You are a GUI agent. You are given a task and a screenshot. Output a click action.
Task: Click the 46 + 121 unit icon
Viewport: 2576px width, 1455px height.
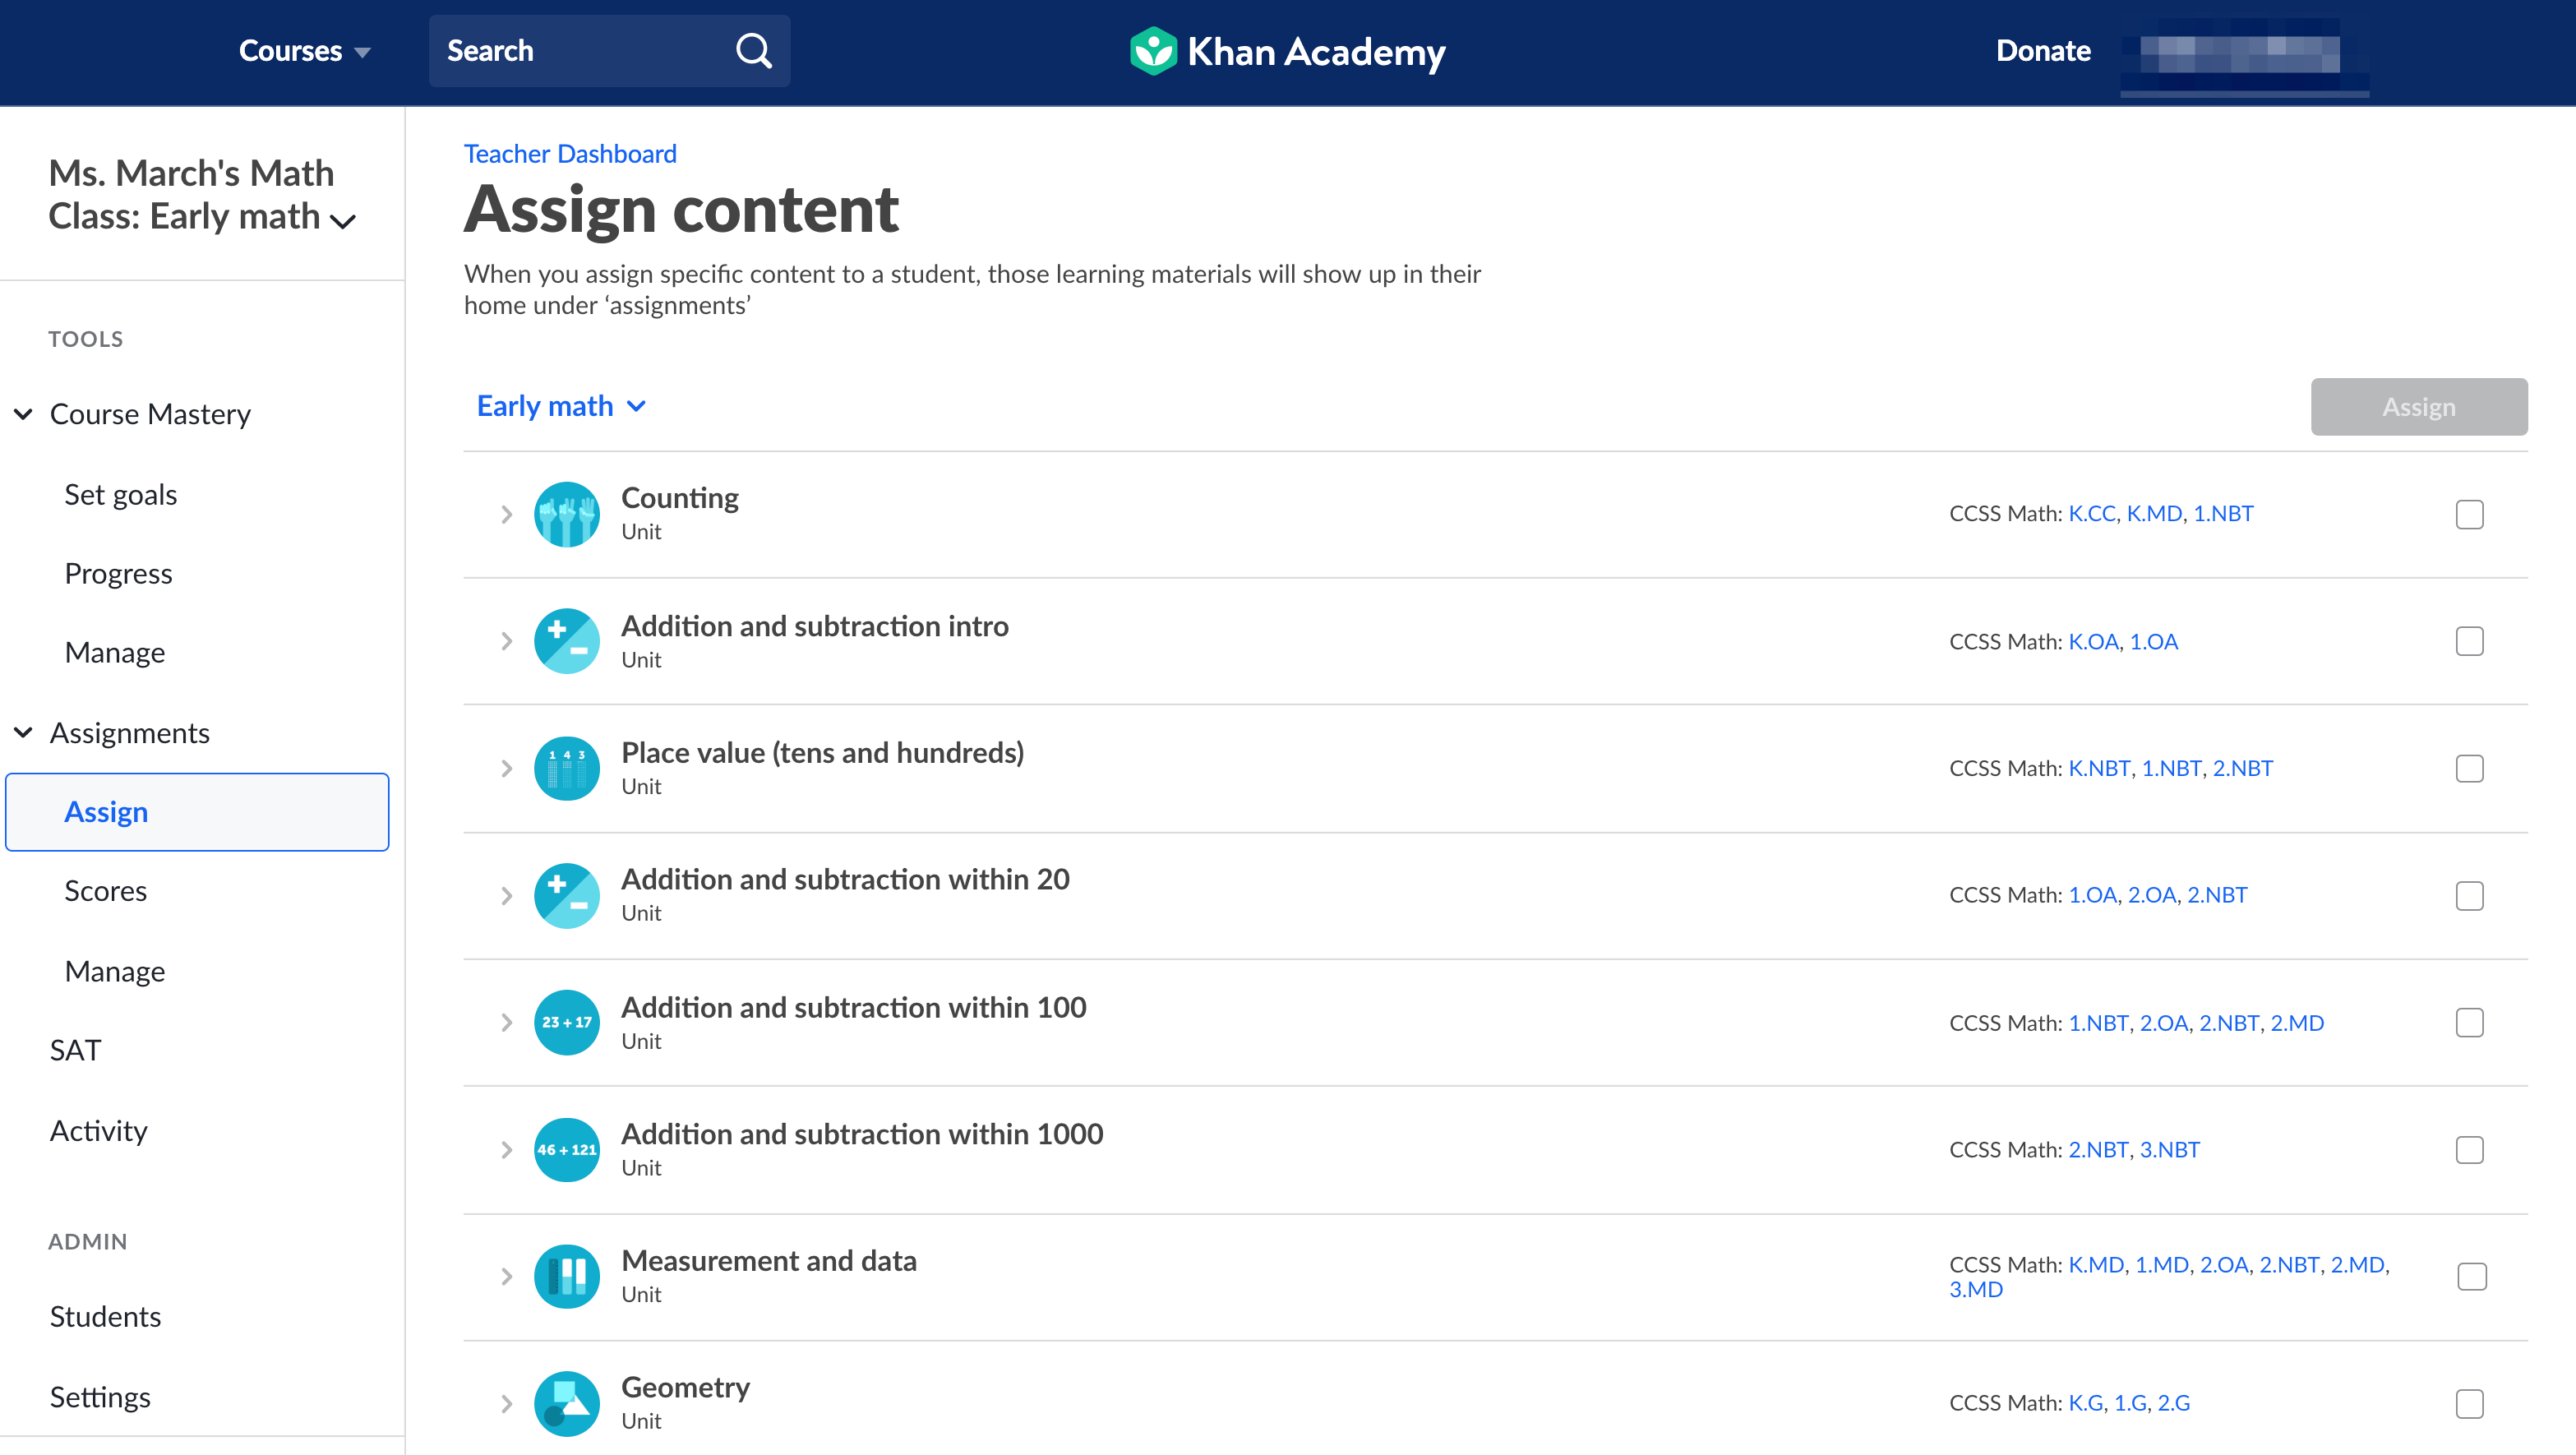(567, 1149)
